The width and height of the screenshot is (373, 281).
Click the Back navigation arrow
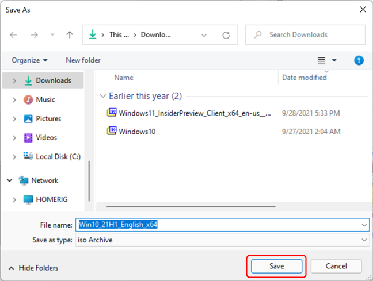13,35
